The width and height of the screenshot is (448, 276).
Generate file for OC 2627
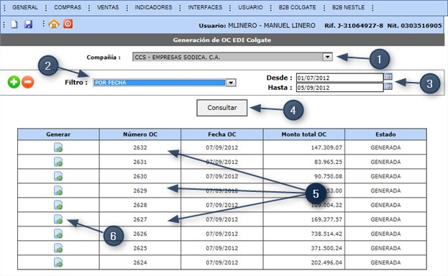pos(58,219)
